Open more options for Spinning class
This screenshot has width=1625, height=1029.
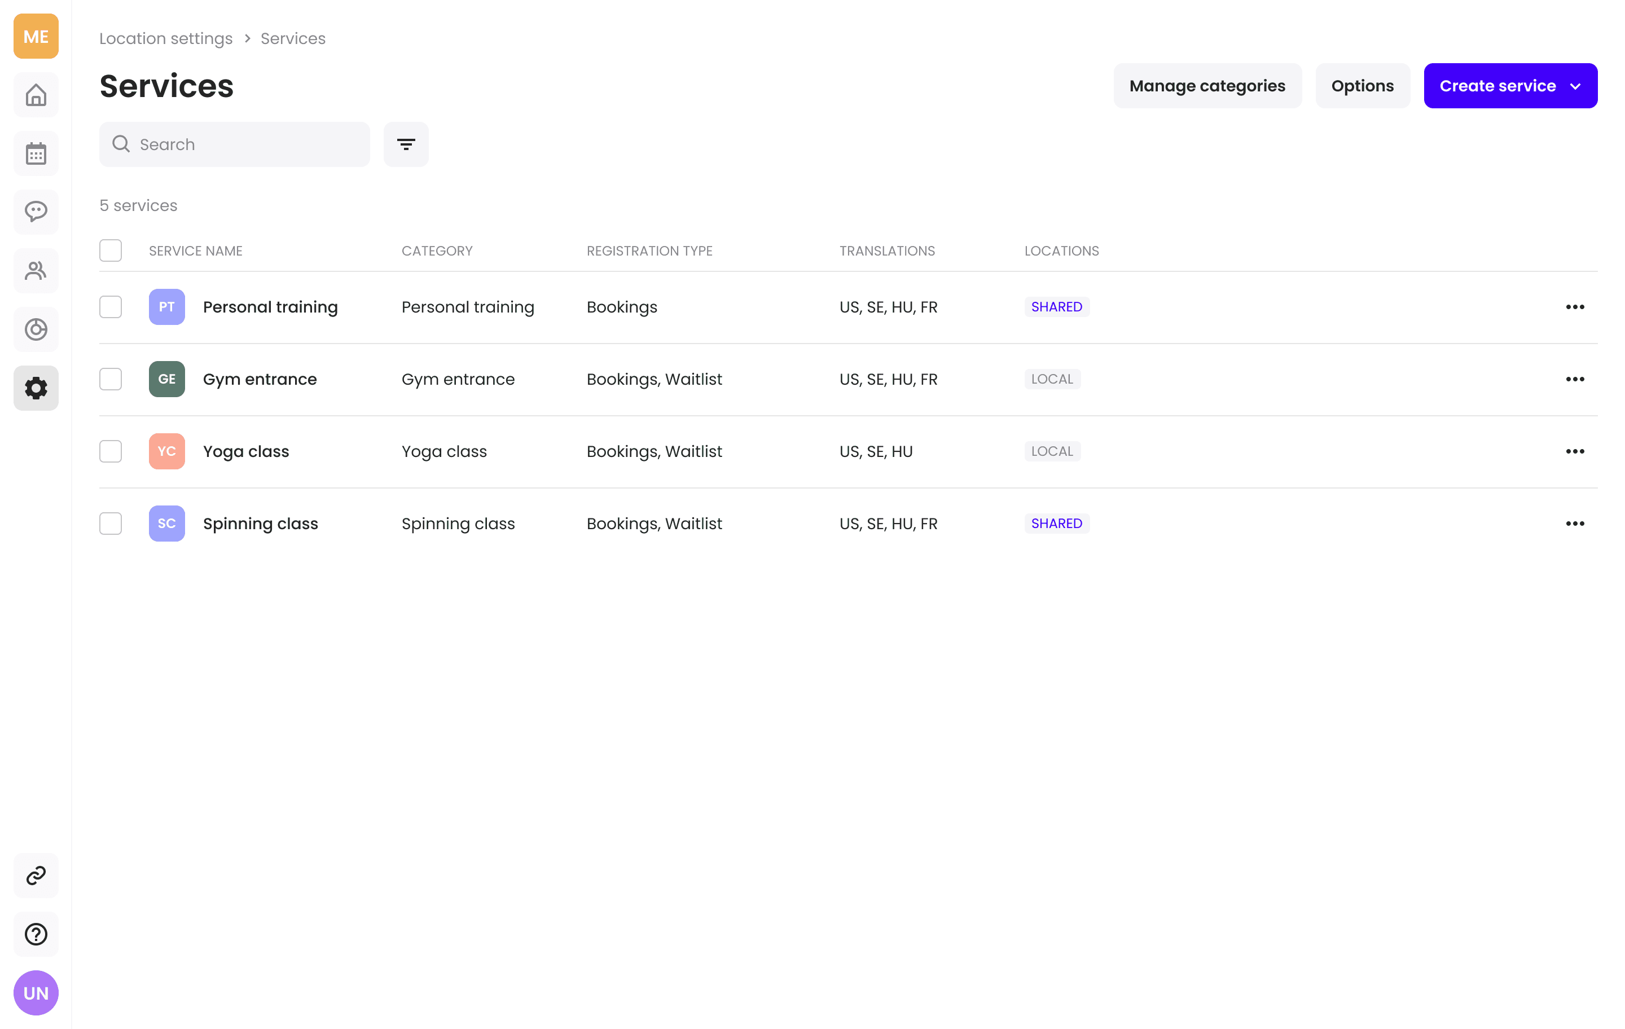[1575, 524]
